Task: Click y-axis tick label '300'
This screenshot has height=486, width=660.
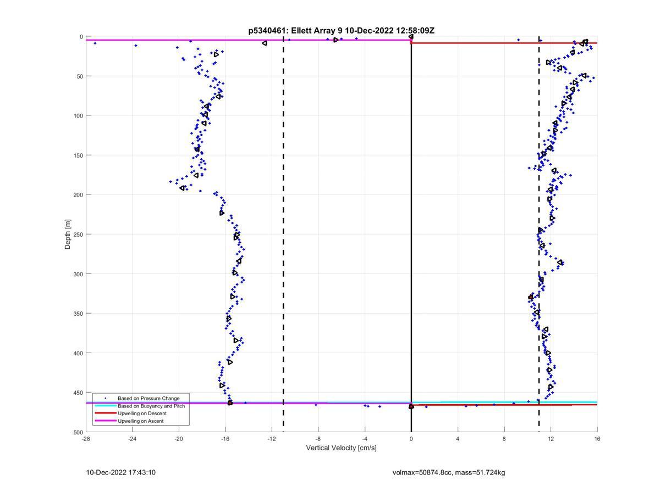Action: (78, 274)
